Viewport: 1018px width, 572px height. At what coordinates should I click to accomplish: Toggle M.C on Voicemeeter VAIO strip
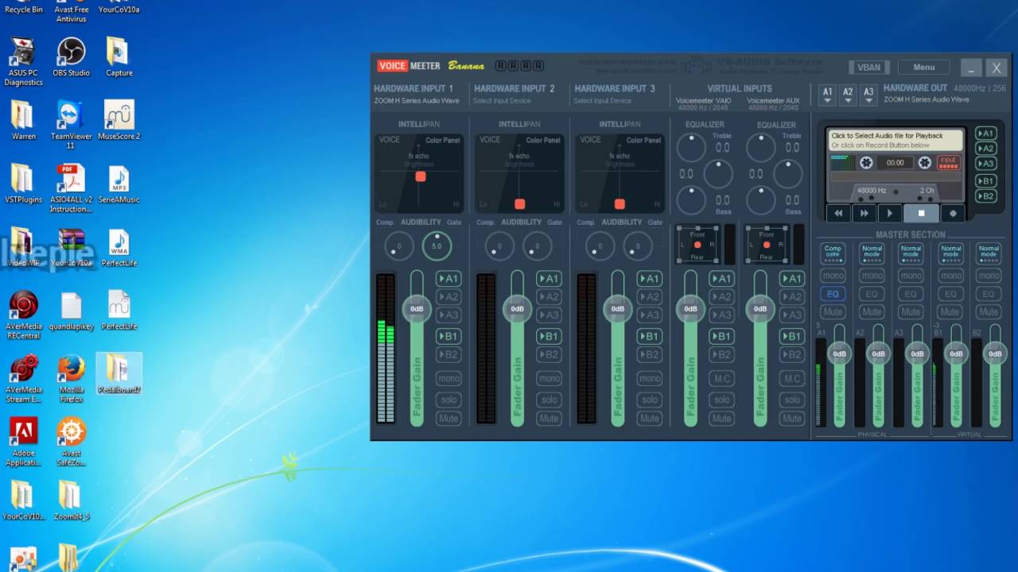coord(721,379)
